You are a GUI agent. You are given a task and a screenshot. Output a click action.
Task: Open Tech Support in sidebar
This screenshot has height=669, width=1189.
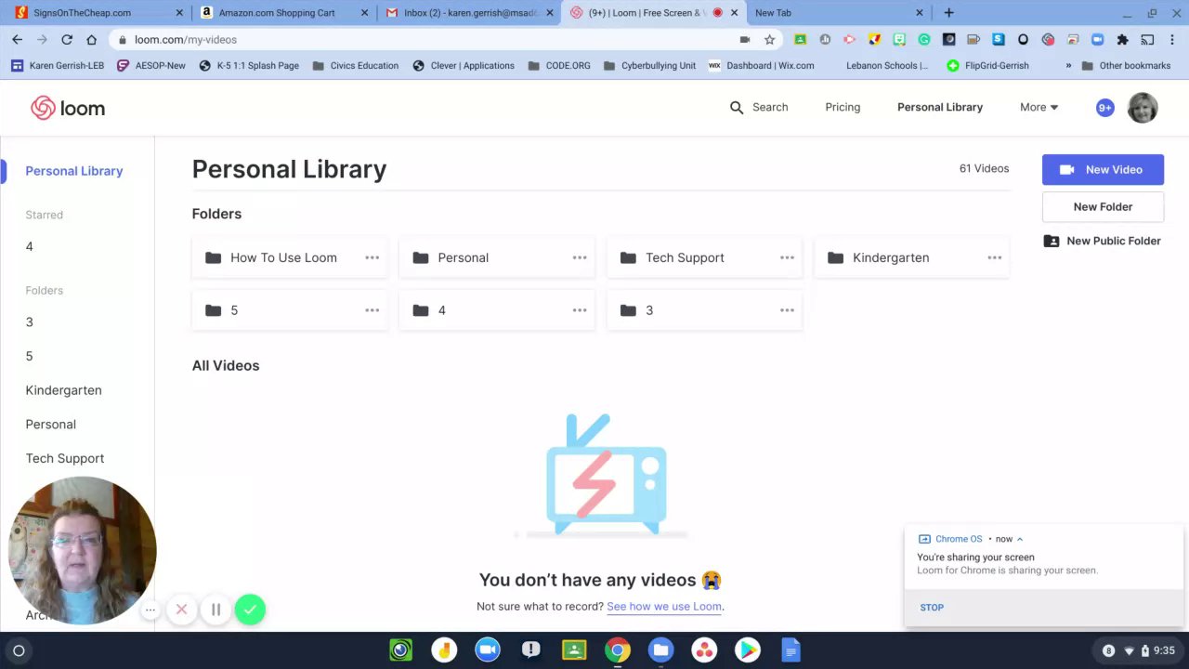(x=65, y=458)
